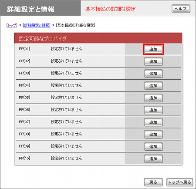Click 設定されていません status in PP[05] row
The width and height of the screenshot is (196, 189).
tap(66, 98)
